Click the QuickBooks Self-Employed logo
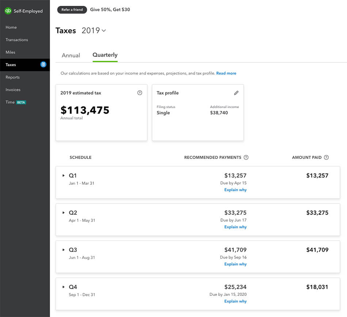347x317 pixels. 24,11
